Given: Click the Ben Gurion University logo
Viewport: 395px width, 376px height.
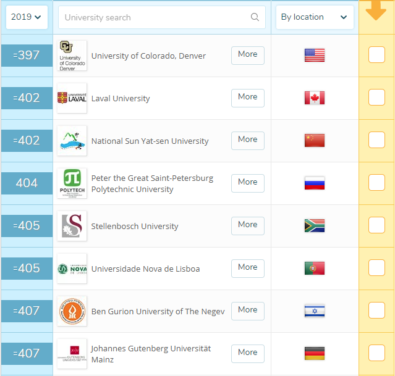Looking at the screenshot, I should (x=72, y=311).
